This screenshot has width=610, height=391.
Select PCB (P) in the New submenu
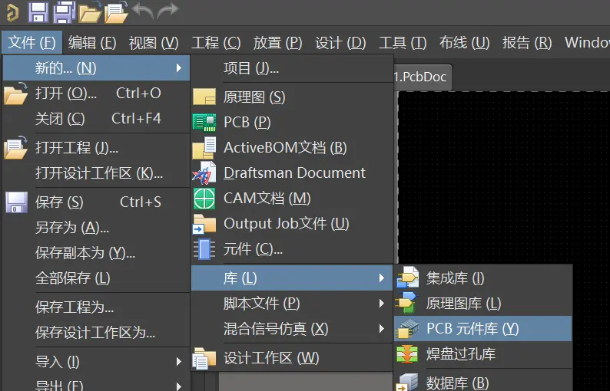coord(292,123)
